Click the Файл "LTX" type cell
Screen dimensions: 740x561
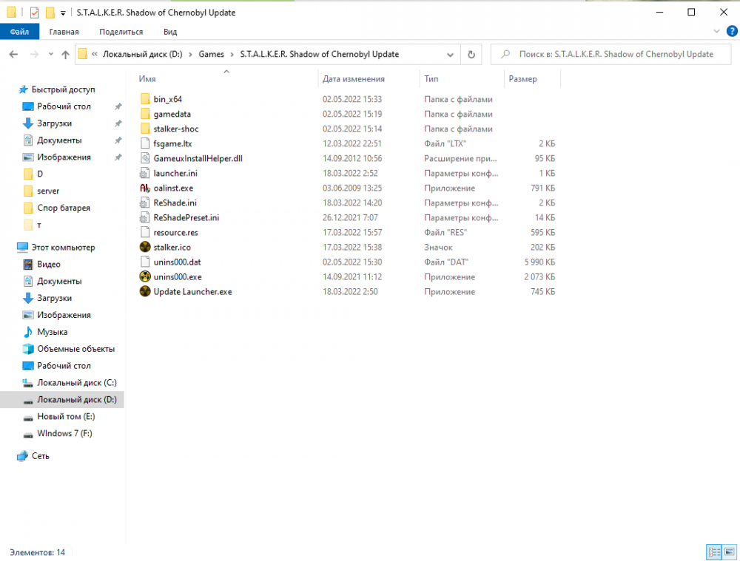[445, 143]
